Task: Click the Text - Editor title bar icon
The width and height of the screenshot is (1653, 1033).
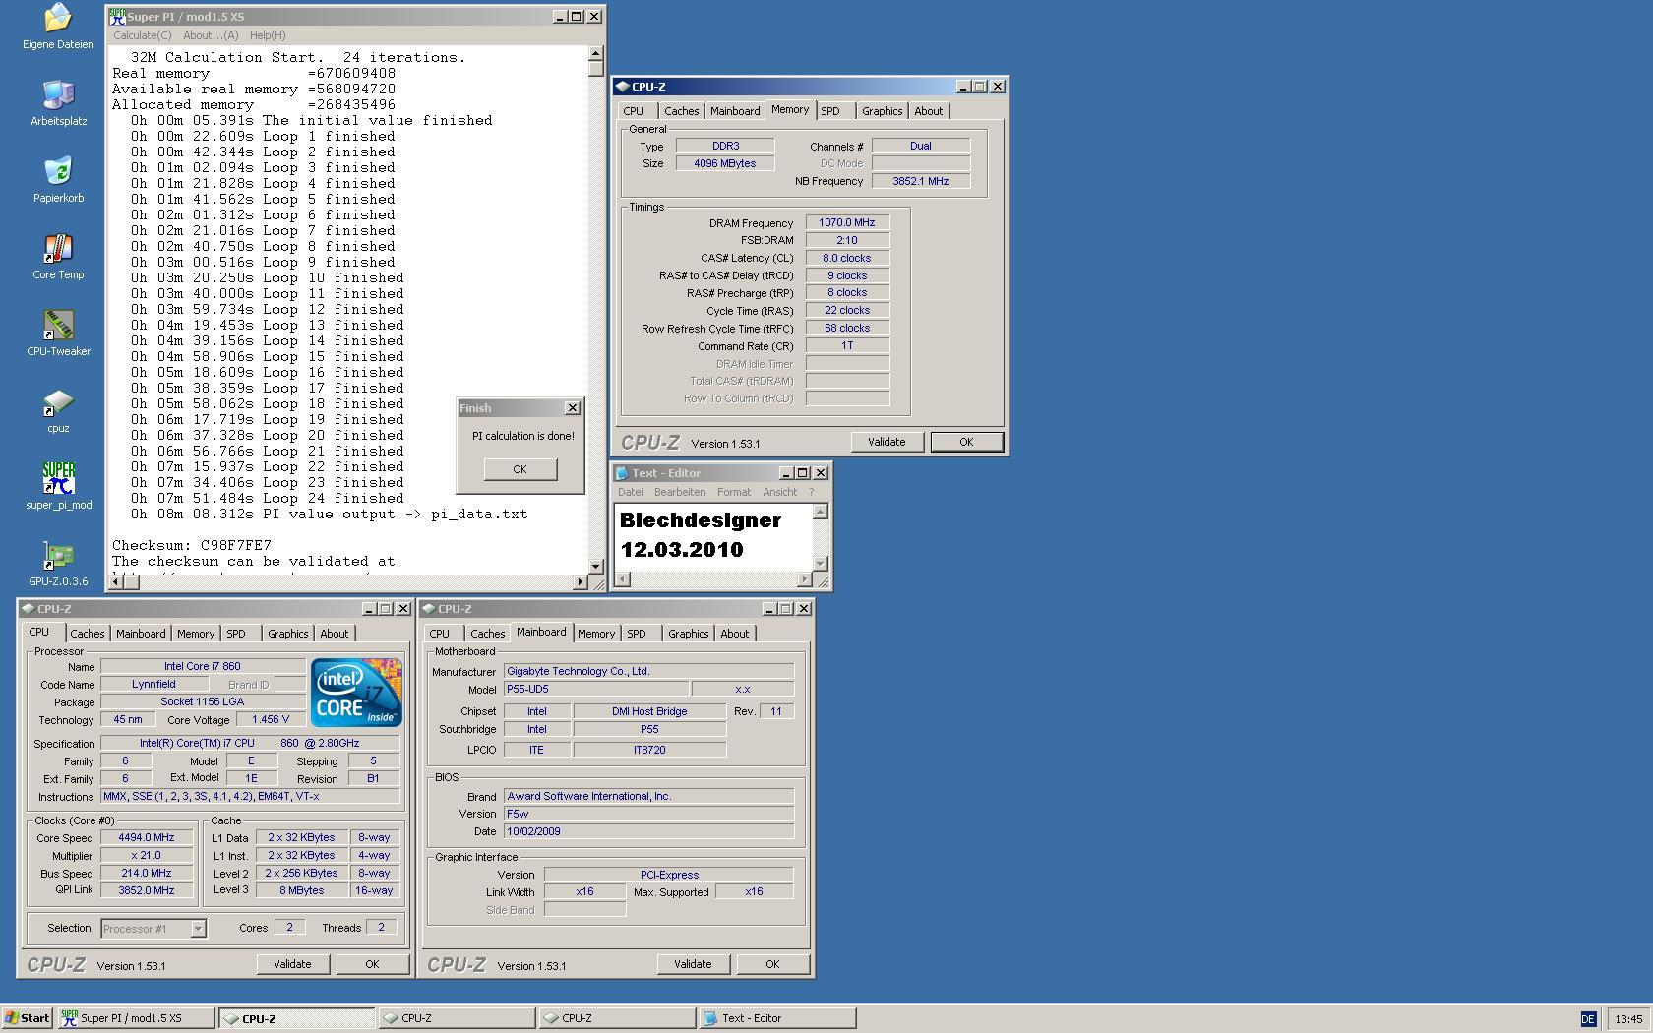Action: 622,473
